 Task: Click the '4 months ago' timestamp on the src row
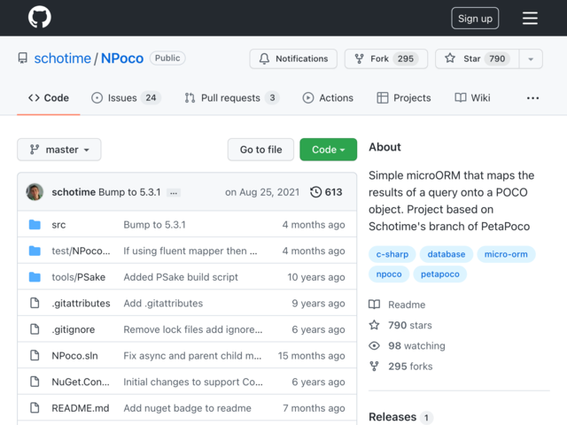314,225
